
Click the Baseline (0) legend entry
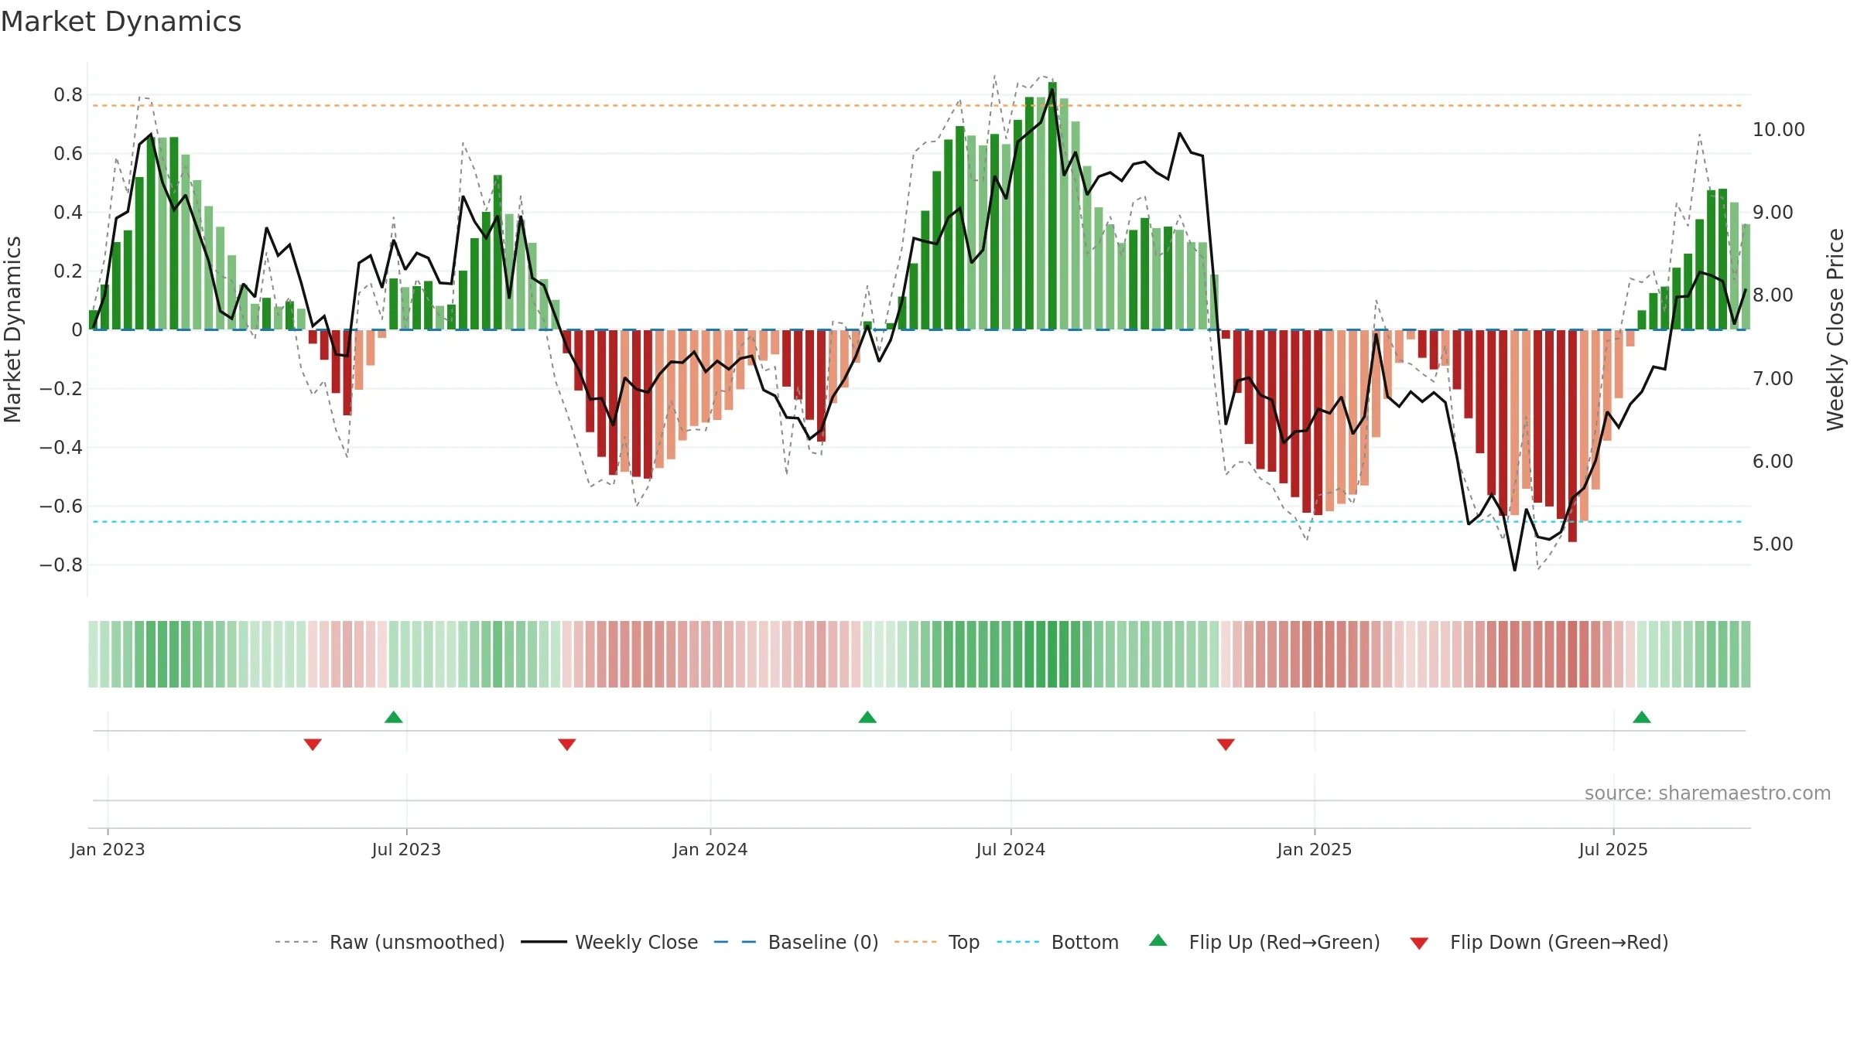pyautogui.click(x=796, y=942)
